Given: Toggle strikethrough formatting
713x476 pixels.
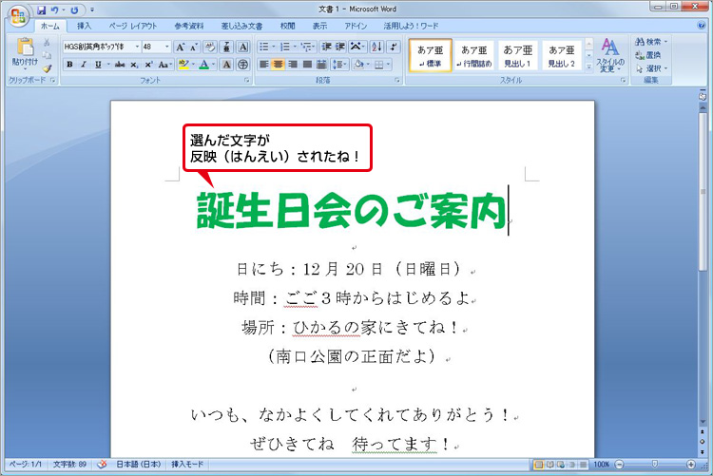Looking at the screenshot, I should point(120,65).
